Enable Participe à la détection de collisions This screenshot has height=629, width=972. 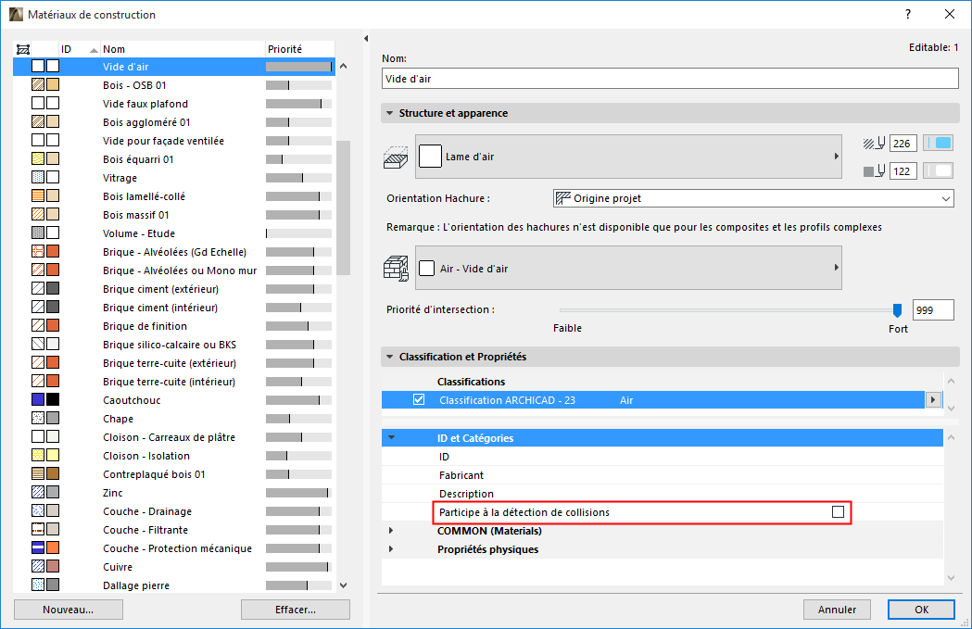pyautogui.click(x=839, y=512)
